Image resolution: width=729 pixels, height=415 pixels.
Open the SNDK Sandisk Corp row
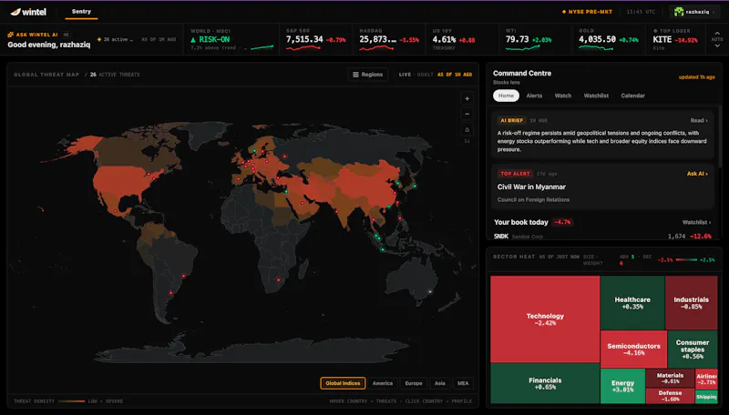(x=602, y=237)
